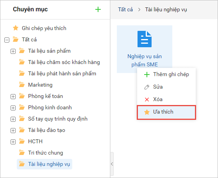Screen dimensions: 218x178
Task: Select Sổ tay quy trình quy định folder
Action: click(x=58, y=119)
